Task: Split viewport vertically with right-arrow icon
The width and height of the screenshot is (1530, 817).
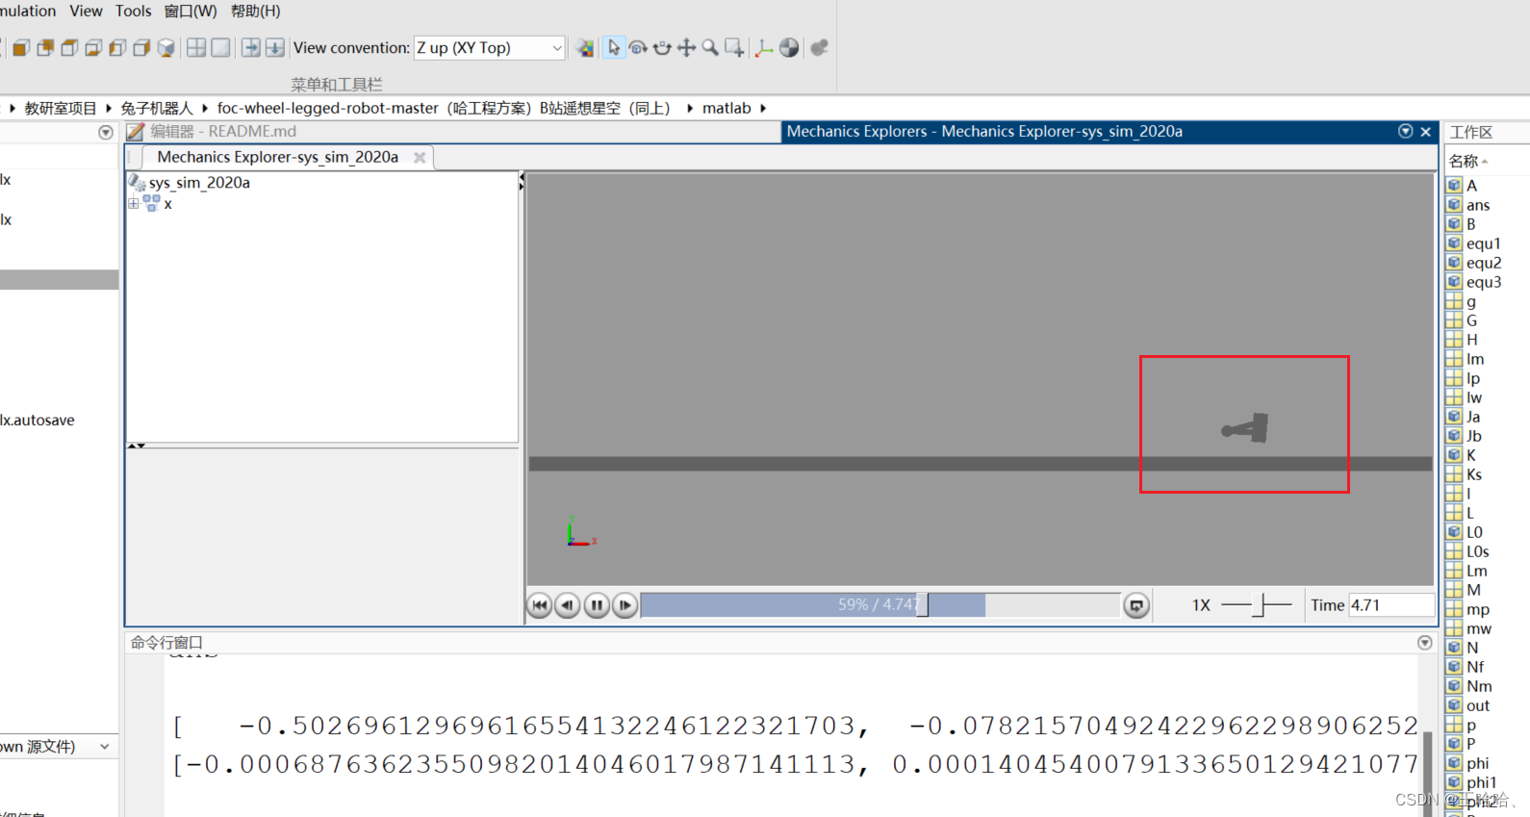Action: point(251,48)
